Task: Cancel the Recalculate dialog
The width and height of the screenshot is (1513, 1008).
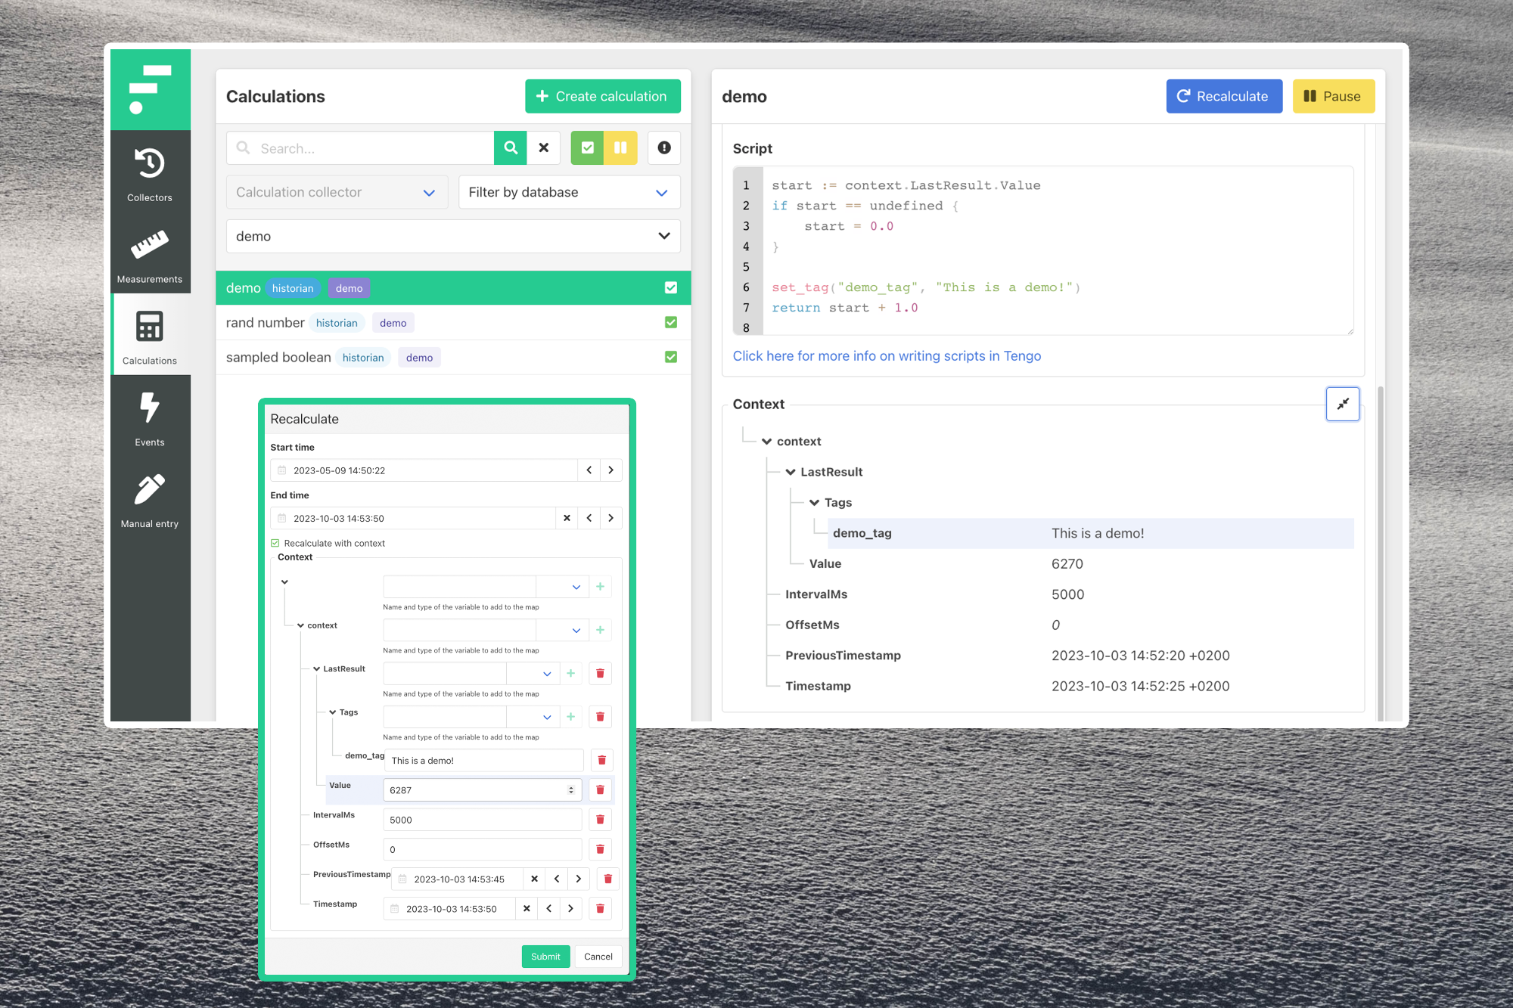Action: 598,956
